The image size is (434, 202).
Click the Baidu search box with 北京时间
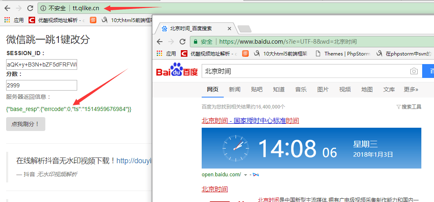point(305,71)
